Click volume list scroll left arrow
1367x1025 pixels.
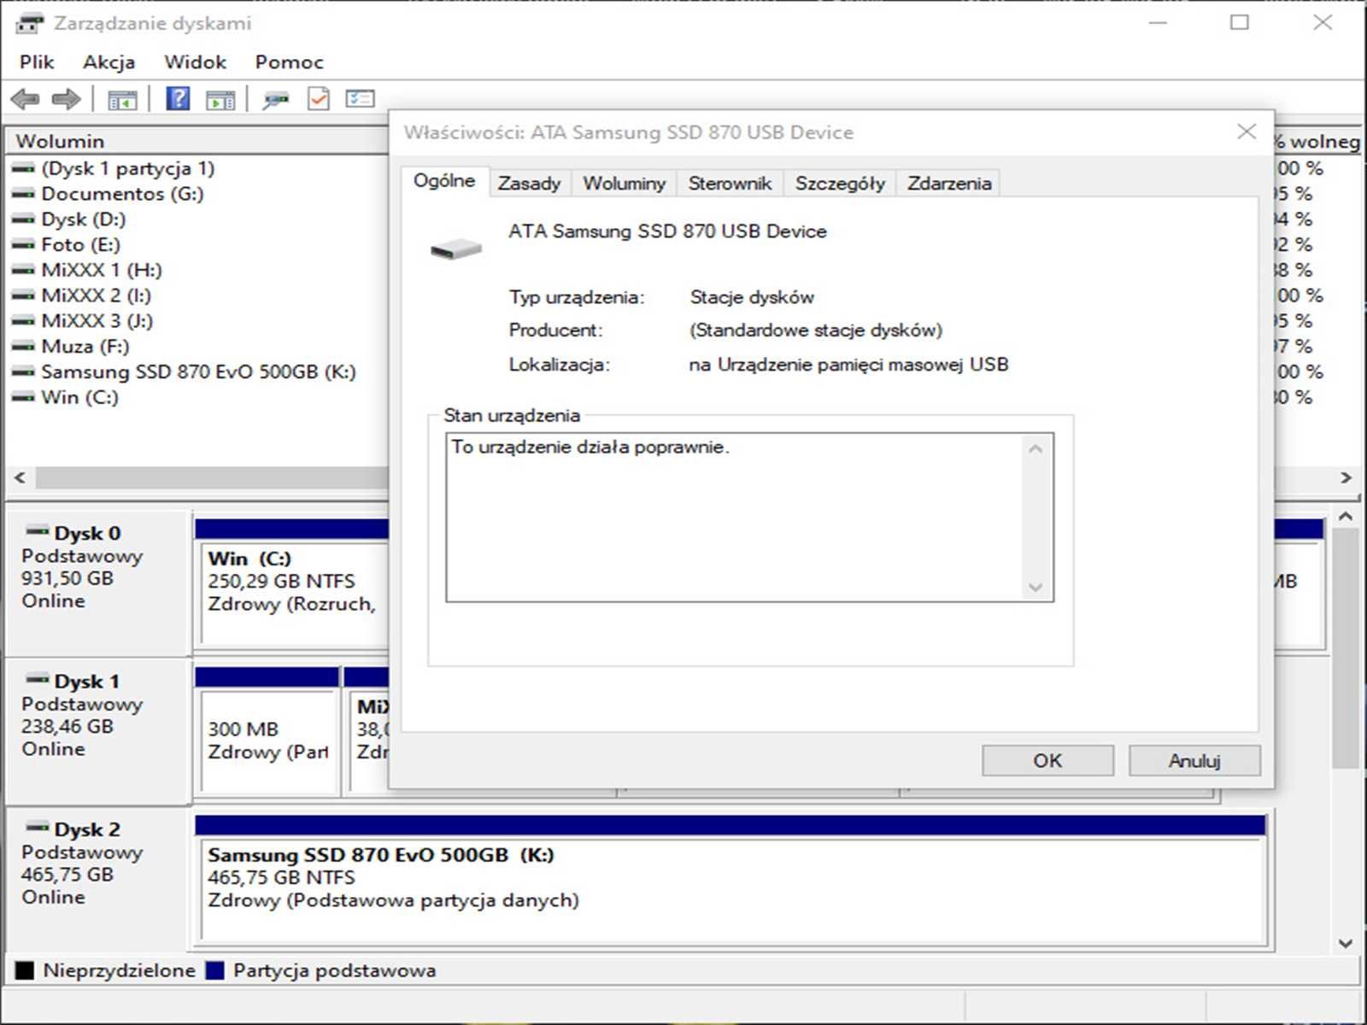click(x=21, y=477)
